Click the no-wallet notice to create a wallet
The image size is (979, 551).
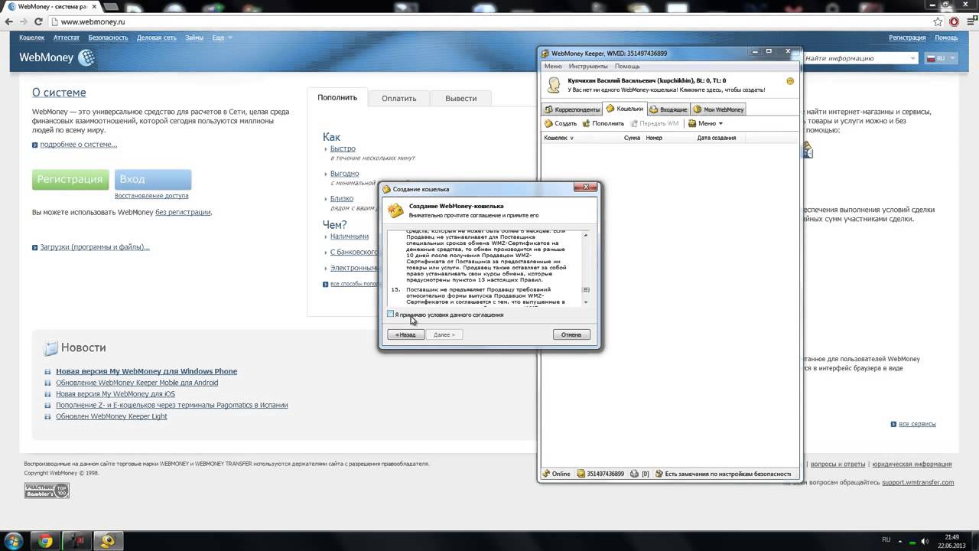[666, 90]
